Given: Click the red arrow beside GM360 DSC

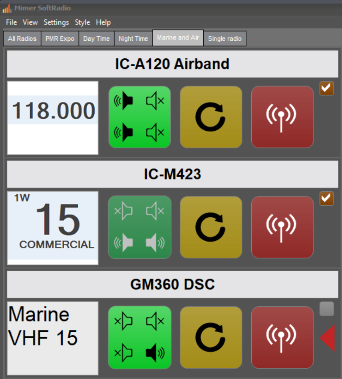Looking at the screenshot, I should pos(328,338).
